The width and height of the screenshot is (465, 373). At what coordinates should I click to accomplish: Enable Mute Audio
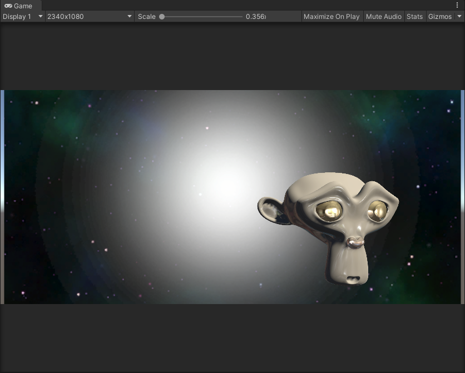(383, 17)
